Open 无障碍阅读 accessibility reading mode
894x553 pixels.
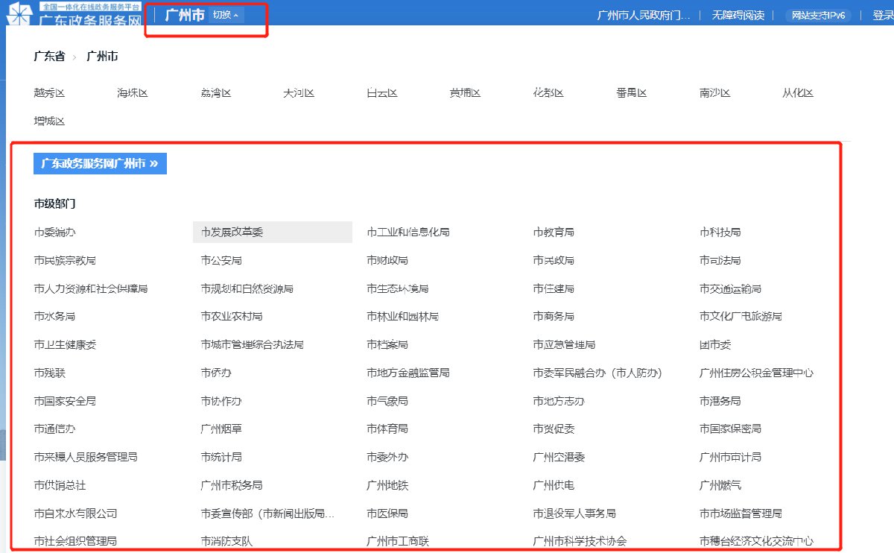coord(738,15)
